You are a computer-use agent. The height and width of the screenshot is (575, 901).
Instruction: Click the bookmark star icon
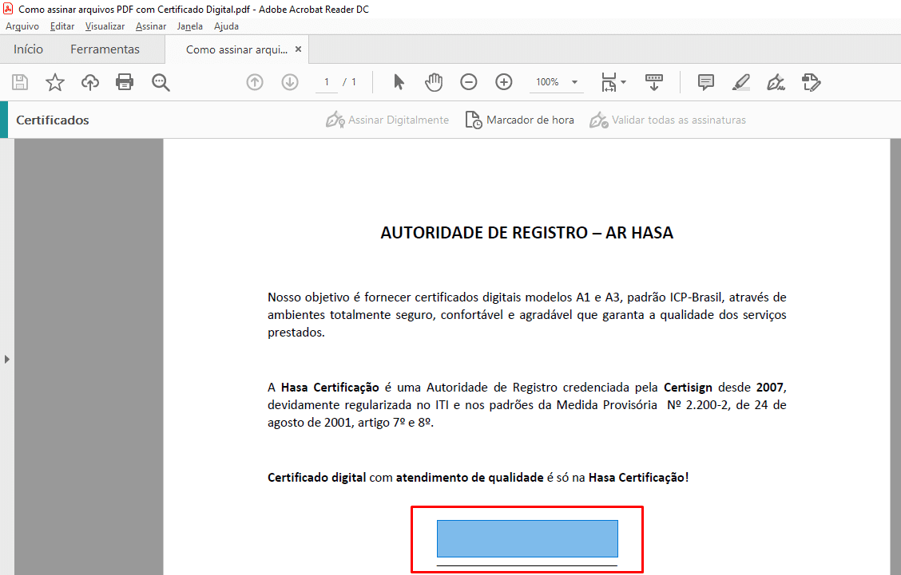click(54, 82)
